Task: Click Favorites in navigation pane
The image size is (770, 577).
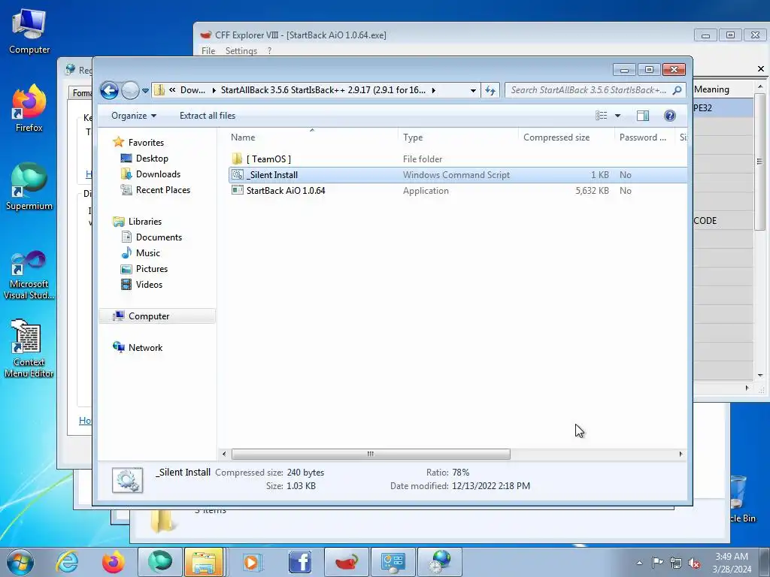Action: coord(146,142)
